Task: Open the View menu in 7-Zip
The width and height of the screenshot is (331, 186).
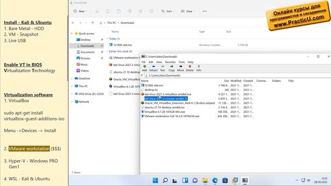Action: [159, 62]
